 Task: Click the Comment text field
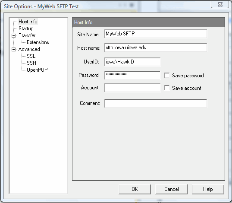click(x=156, y=103)
